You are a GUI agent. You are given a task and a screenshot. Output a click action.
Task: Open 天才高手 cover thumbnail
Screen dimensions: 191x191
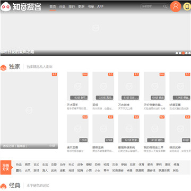coord(77,86)
